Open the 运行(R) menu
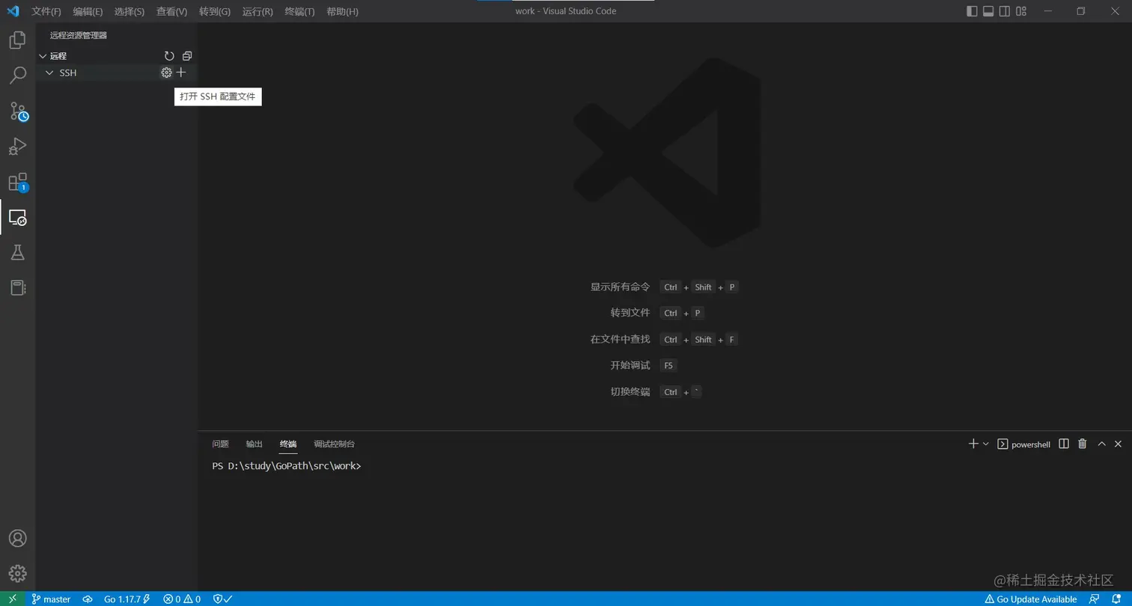Image resolution: width=1132 pixels, height=606 pixels. (x=258, y=11)
